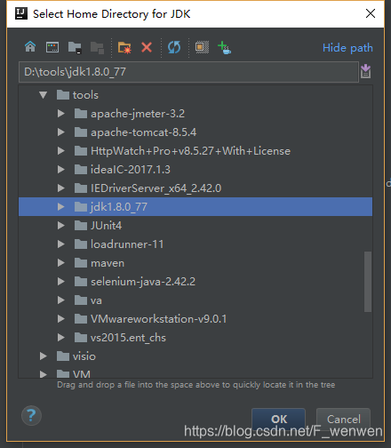Select loadrunner-11 in the tree

tap(127, 244)
